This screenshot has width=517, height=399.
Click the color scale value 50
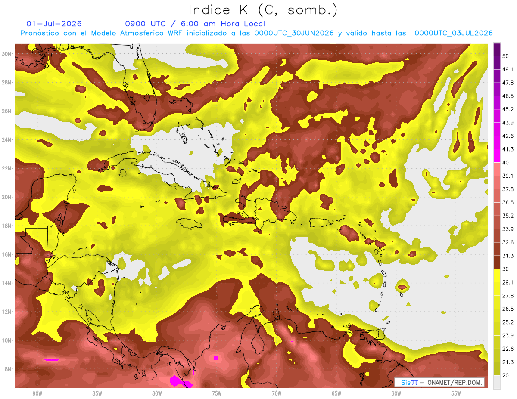(506, 56)
